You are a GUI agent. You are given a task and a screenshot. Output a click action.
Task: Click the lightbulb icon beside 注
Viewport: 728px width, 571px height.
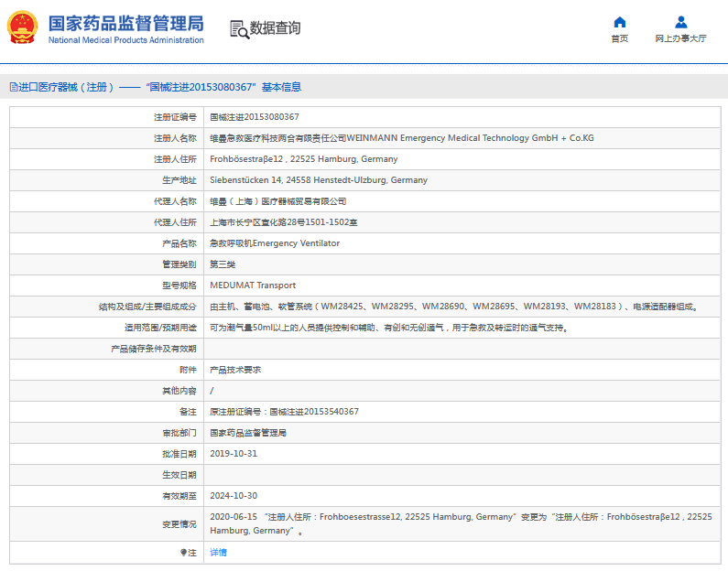183,553
